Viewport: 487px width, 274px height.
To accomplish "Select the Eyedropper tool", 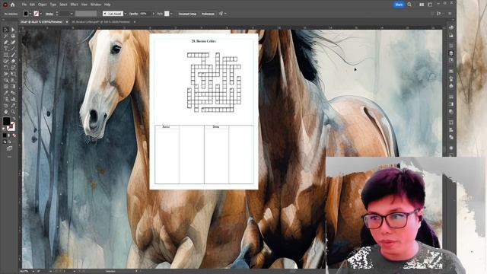I will pos(5,93).
